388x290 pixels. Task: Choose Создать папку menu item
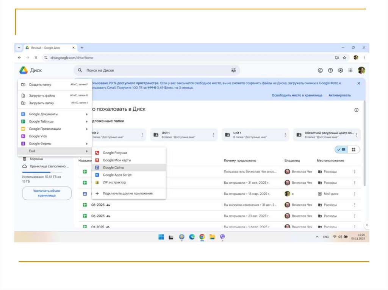(x=55, y=84)
